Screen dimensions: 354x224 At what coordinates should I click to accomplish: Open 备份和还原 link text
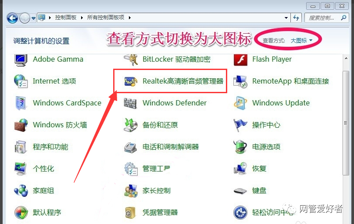tap(160, 125)
